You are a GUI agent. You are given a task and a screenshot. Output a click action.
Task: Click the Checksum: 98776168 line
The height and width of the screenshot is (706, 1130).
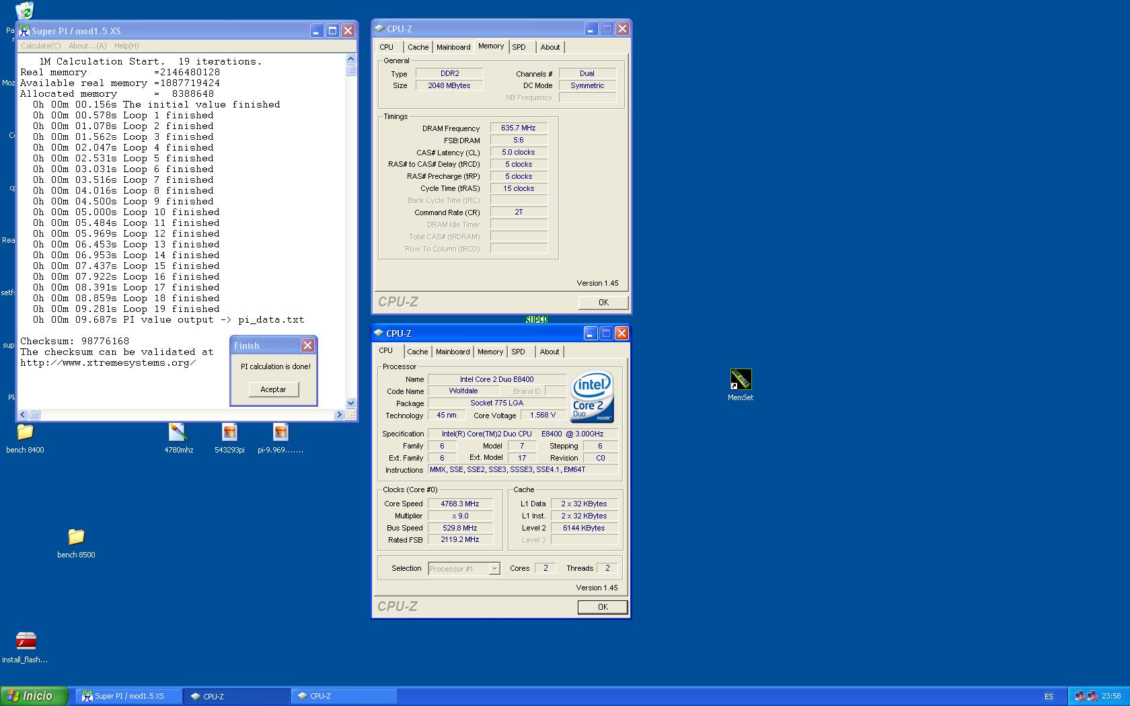tap(75, 342)
